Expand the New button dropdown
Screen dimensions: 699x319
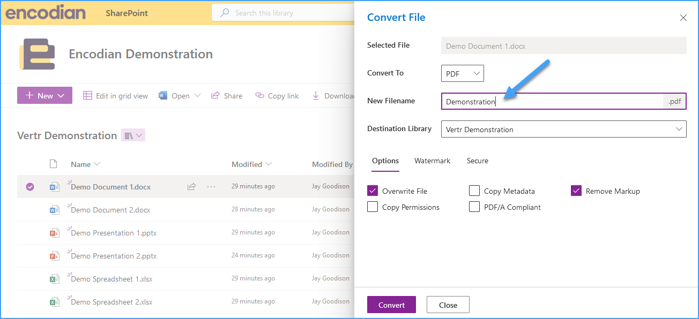coord(61,96)
